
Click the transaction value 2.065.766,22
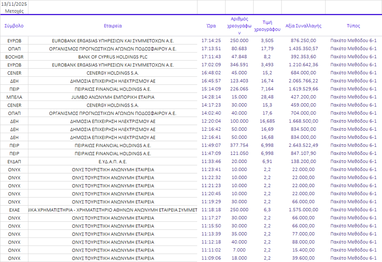pos(303,81)
